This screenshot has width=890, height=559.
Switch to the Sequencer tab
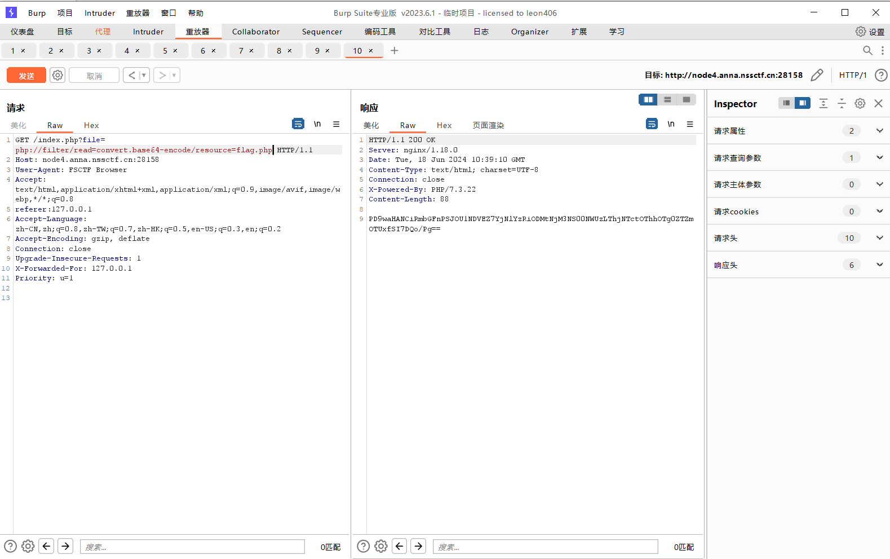322,32
